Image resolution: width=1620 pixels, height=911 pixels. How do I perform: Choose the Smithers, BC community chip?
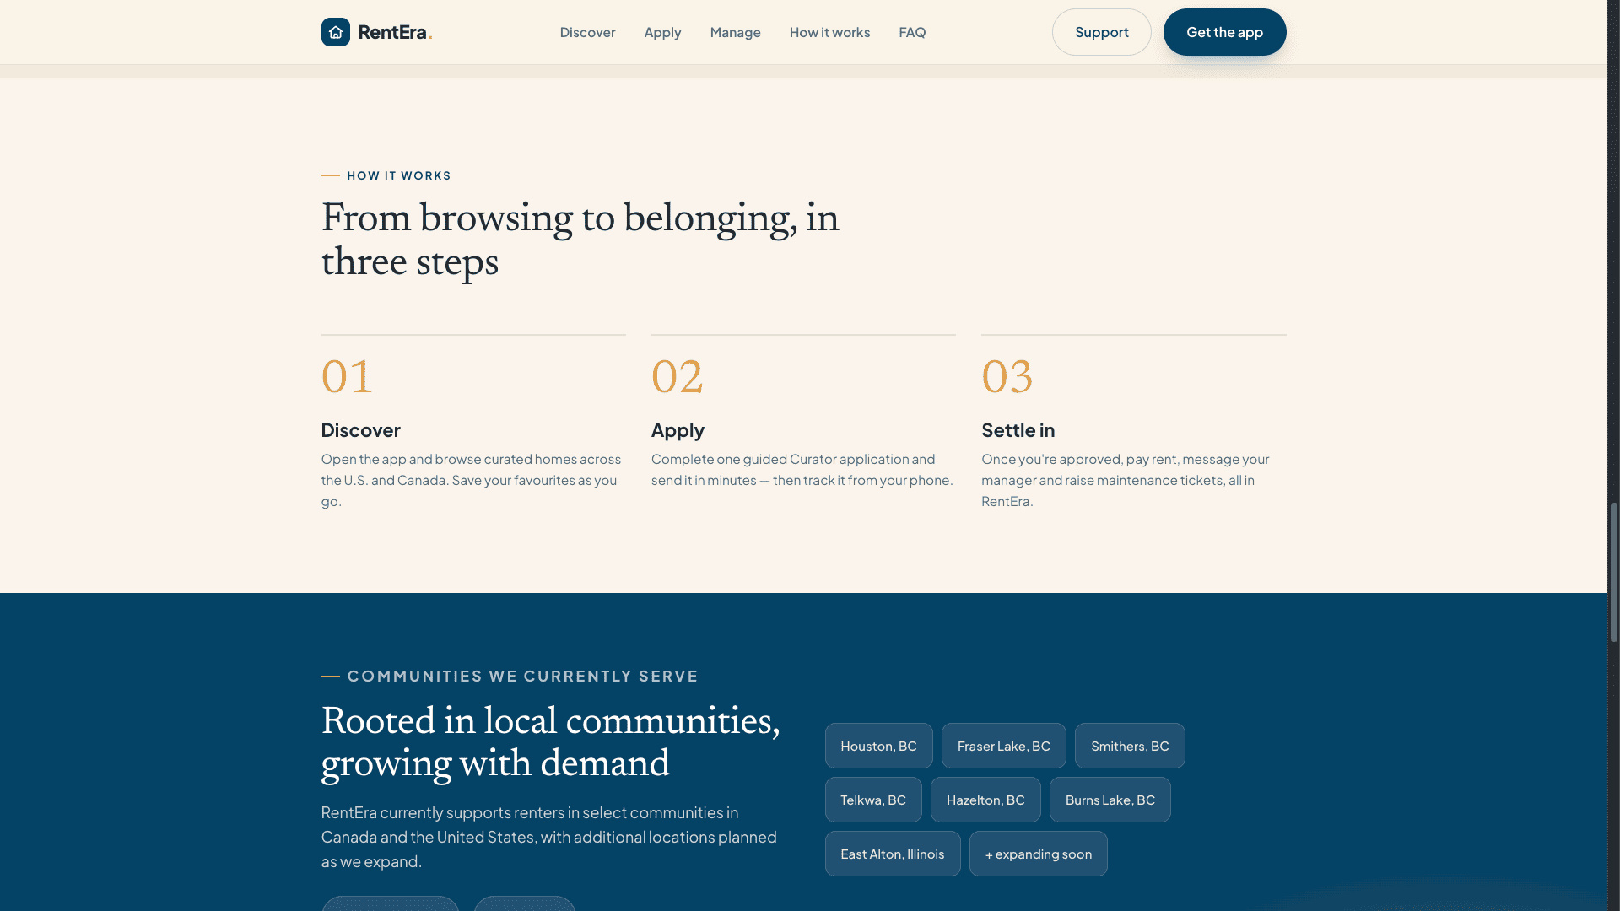[1130, 746]
